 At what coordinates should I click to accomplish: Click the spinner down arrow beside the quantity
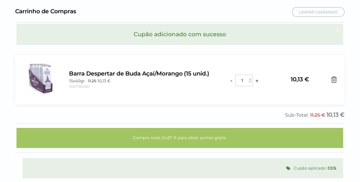click(250, 82)
